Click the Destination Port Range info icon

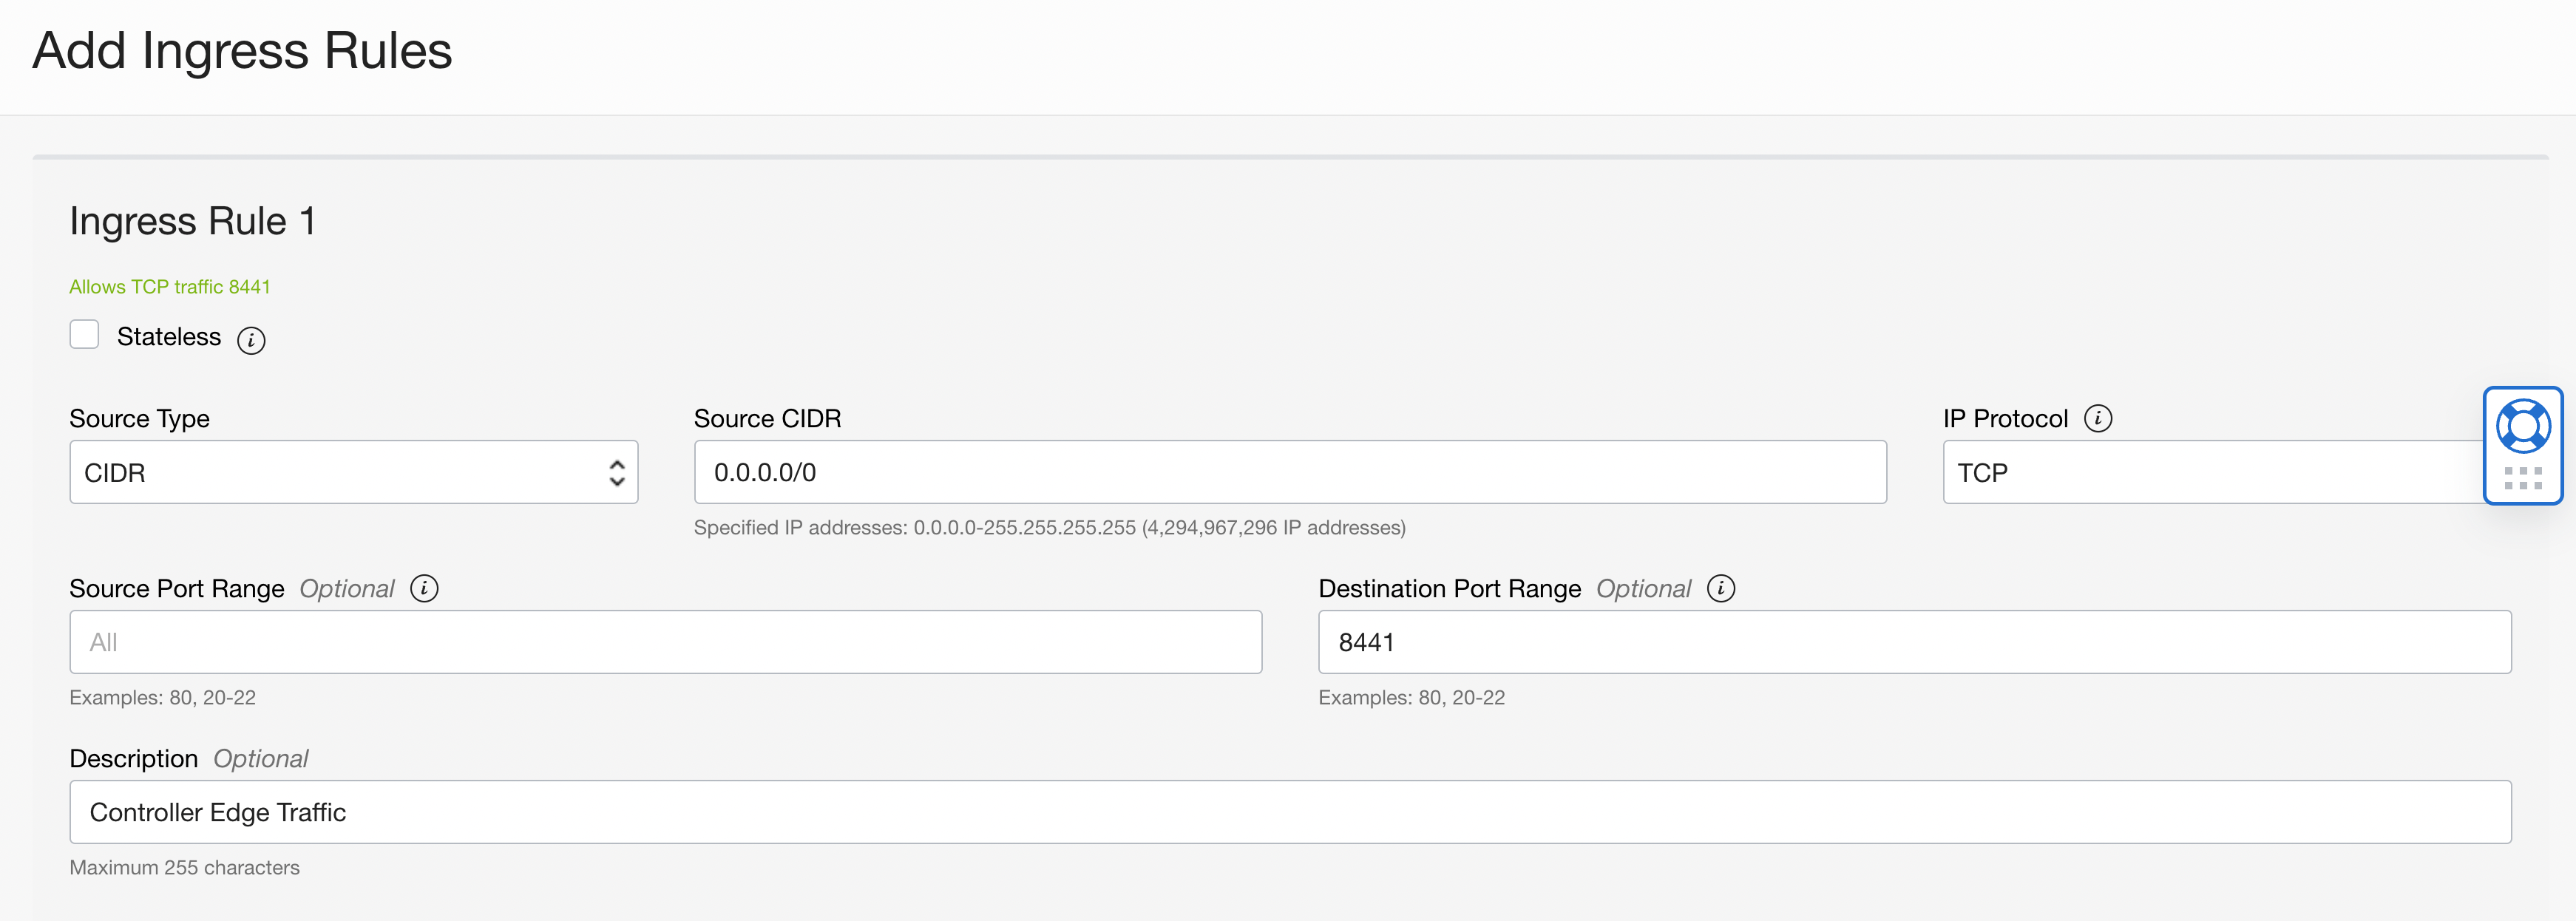[1720, 589]
